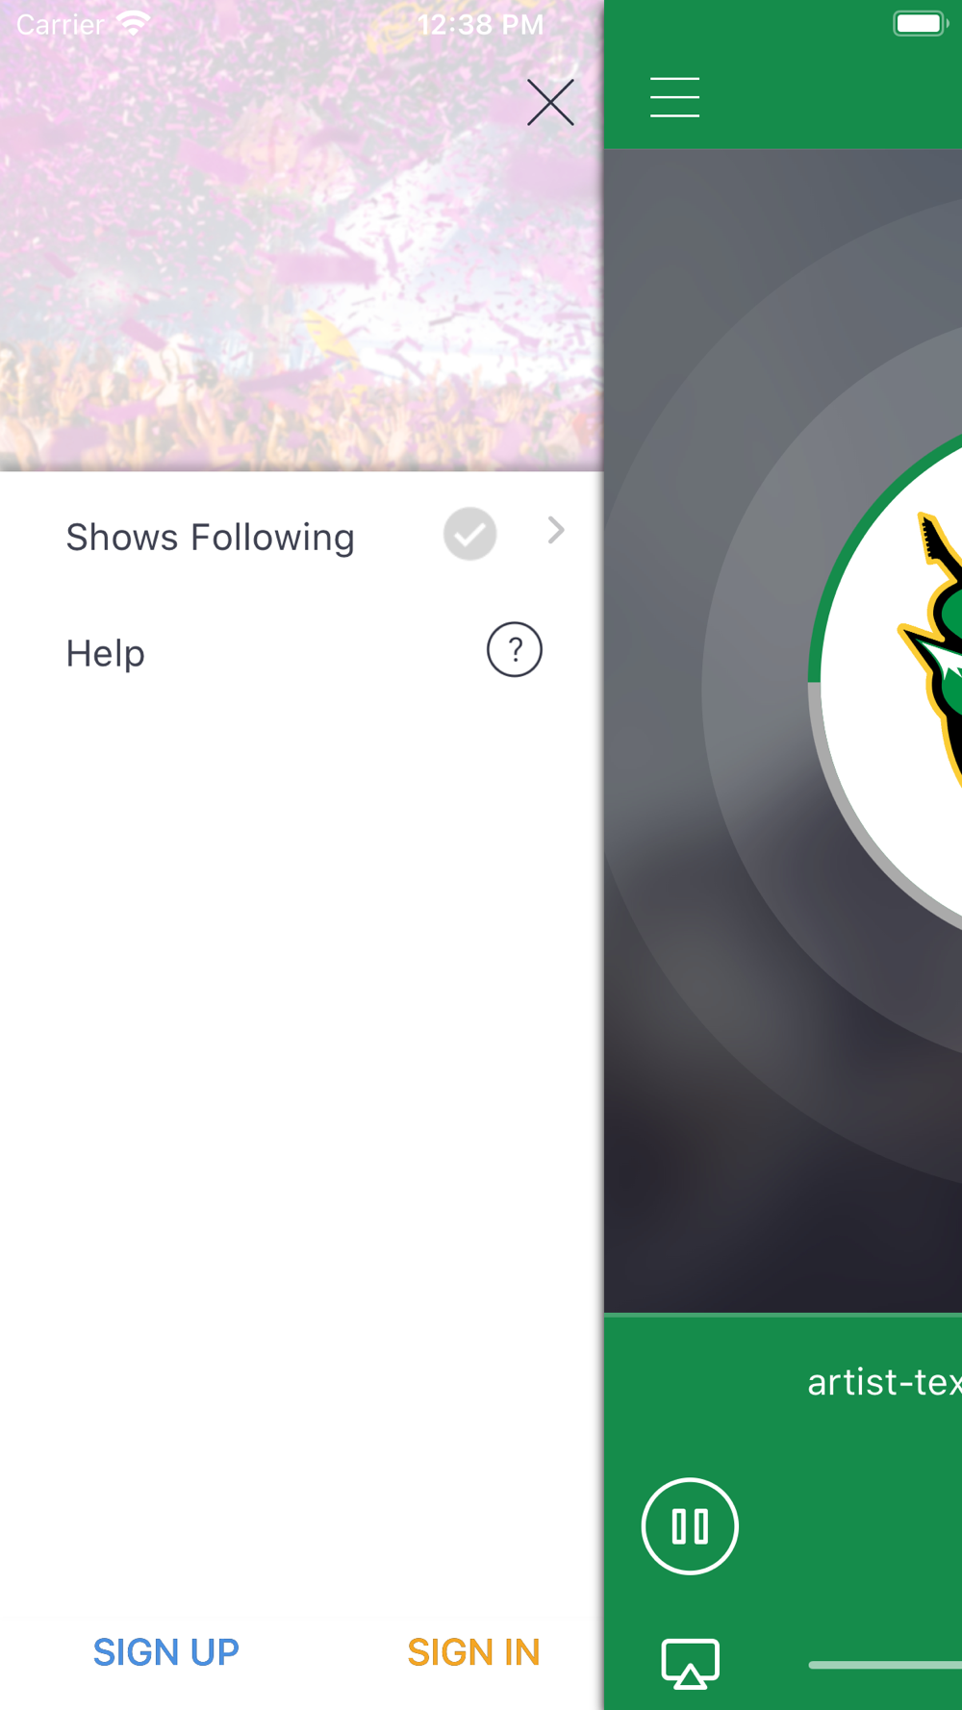Toggle the Shows Following checkmark
The height and width of the screenshot is (1710, 962).
click(469, 534)
